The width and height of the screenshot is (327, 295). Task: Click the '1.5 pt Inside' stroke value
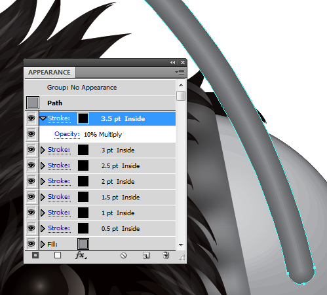(121, 198)
